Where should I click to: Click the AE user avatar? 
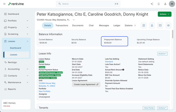point(172,4)
